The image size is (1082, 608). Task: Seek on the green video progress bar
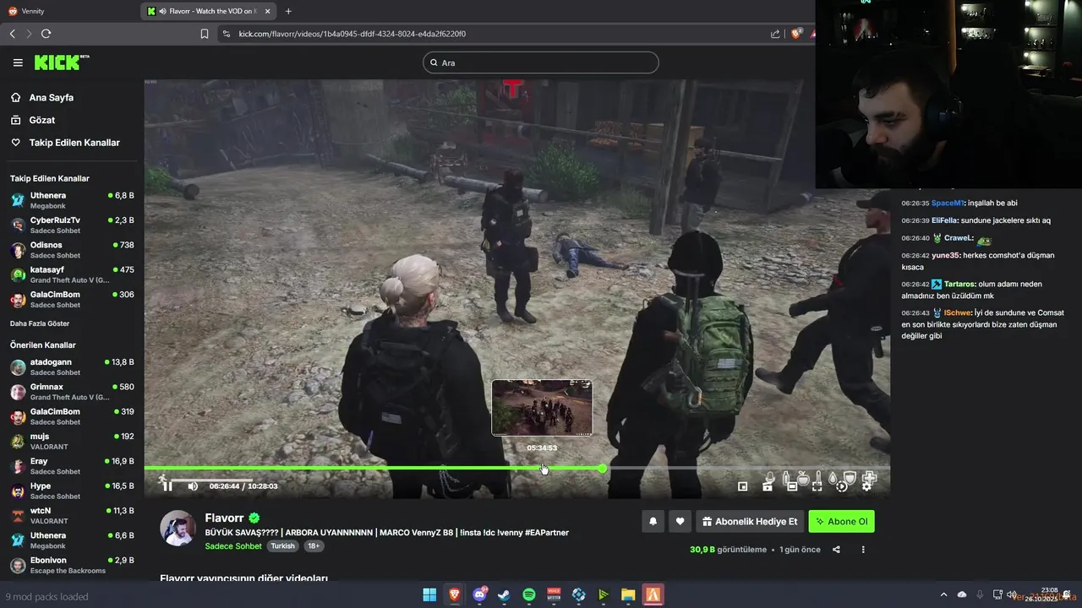pos(516,468)
